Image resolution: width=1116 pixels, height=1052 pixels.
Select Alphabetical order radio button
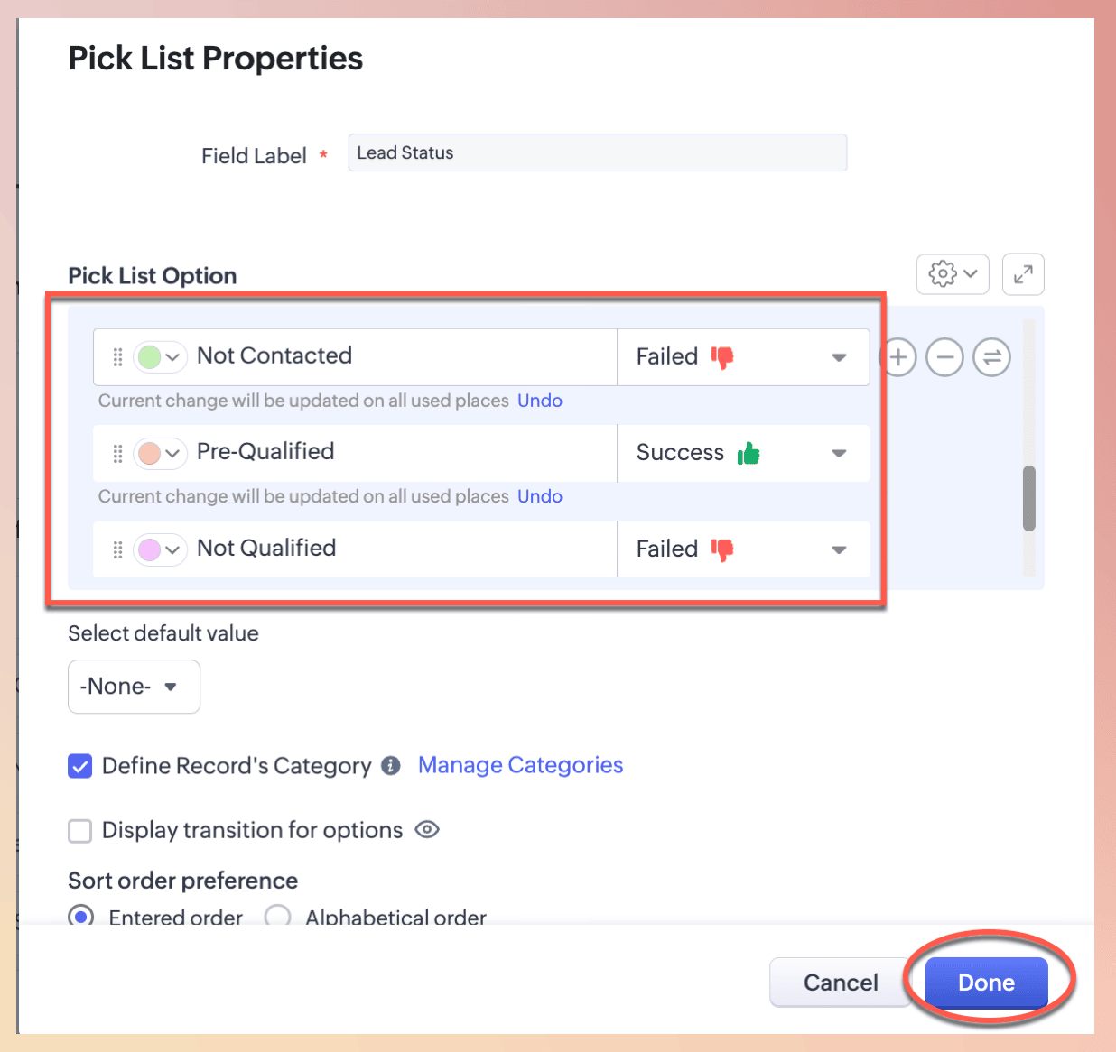(277, 917)
